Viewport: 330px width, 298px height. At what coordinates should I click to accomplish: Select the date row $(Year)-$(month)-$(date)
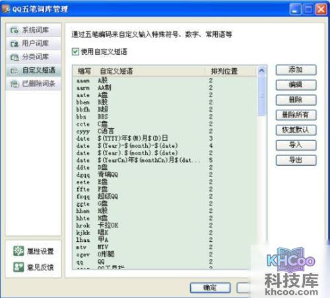pyautogui.click(x=165, y=146)
